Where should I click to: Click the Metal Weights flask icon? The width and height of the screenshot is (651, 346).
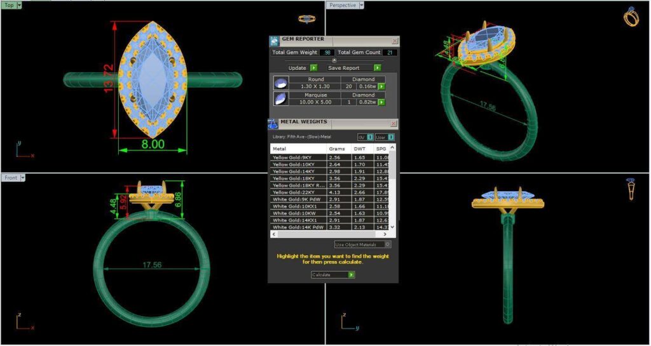point(273,124)
